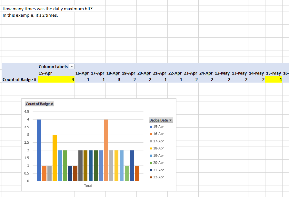Select the 14-May column header cell

pyautogui.click(x=257, y=73)
